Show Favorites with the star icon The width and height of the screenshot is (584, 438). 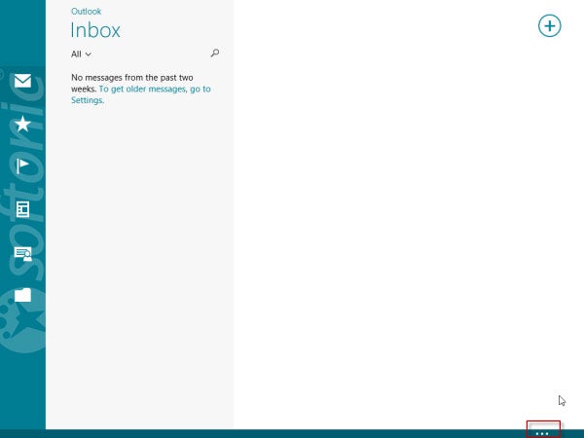point(22,124)
